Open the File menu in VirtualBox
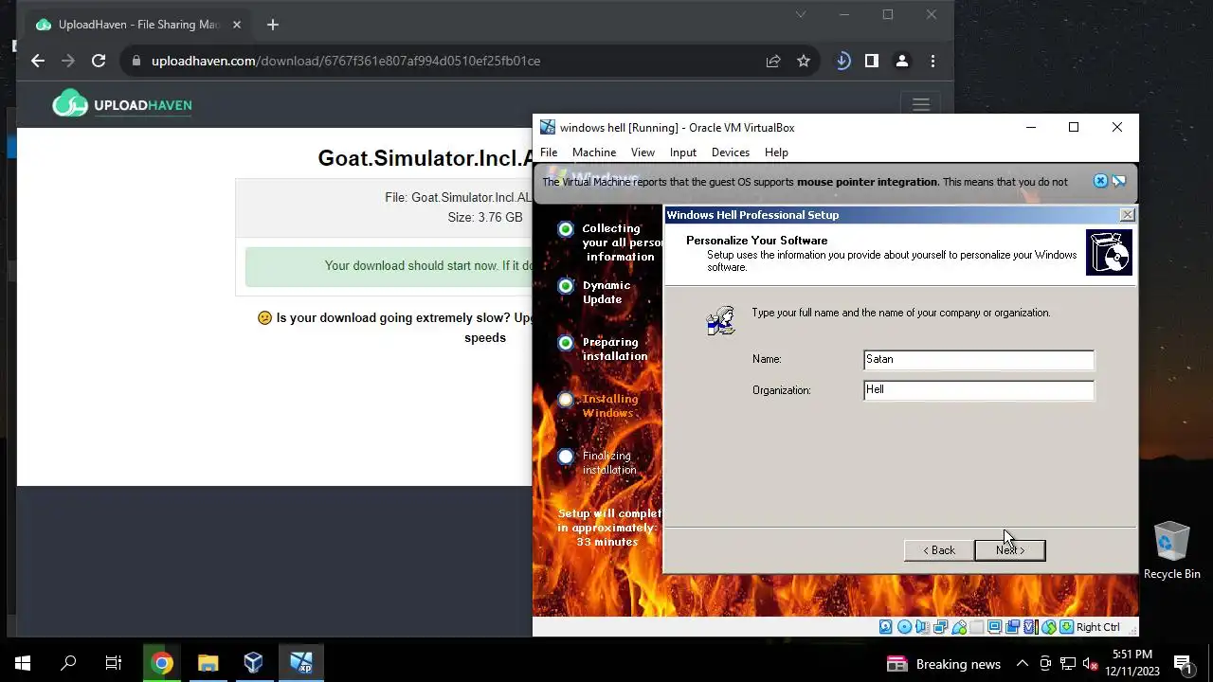This screenshot has width=1213, height=682. pos(549,153)
